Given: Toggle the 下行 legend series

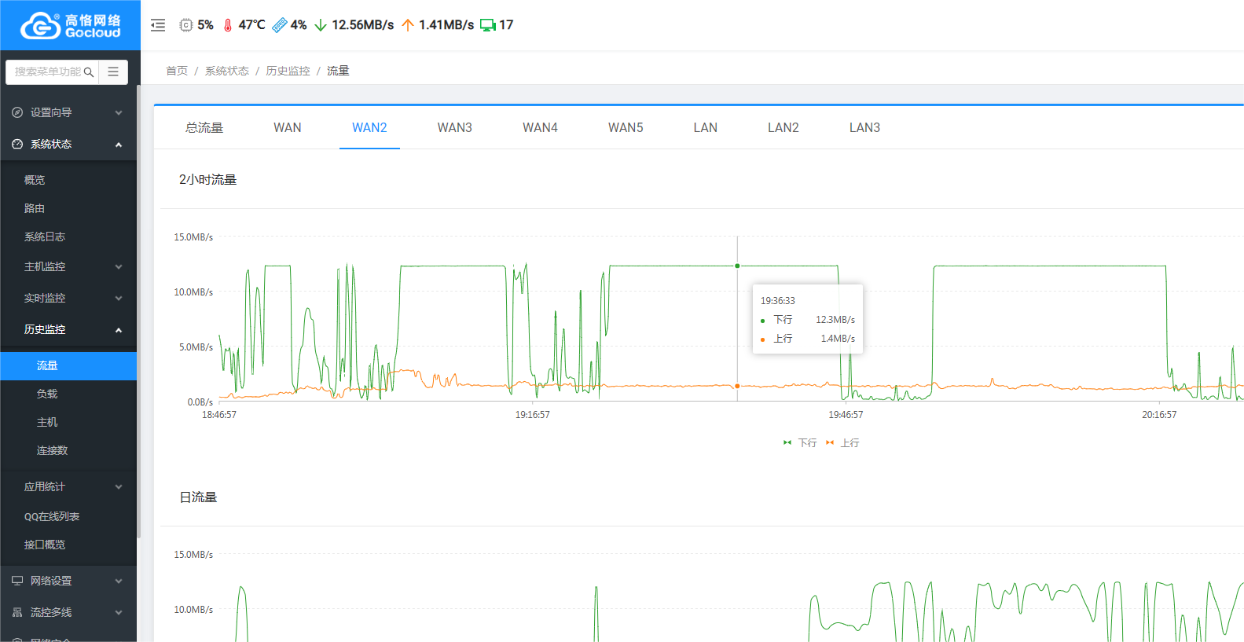Looking at the screenshot, I should coord(800,443).
